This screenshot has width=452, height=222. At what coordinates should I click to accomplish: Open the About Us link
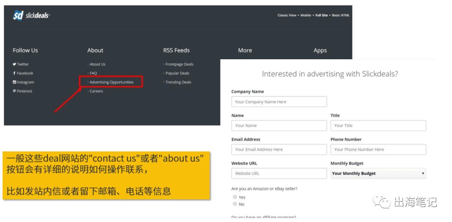coord(98,64)
